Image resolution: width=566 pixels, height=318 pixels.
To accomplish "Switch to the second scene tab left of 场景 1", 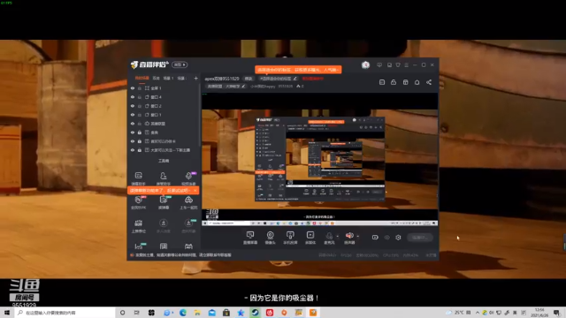I will click(x=156, y=79).
